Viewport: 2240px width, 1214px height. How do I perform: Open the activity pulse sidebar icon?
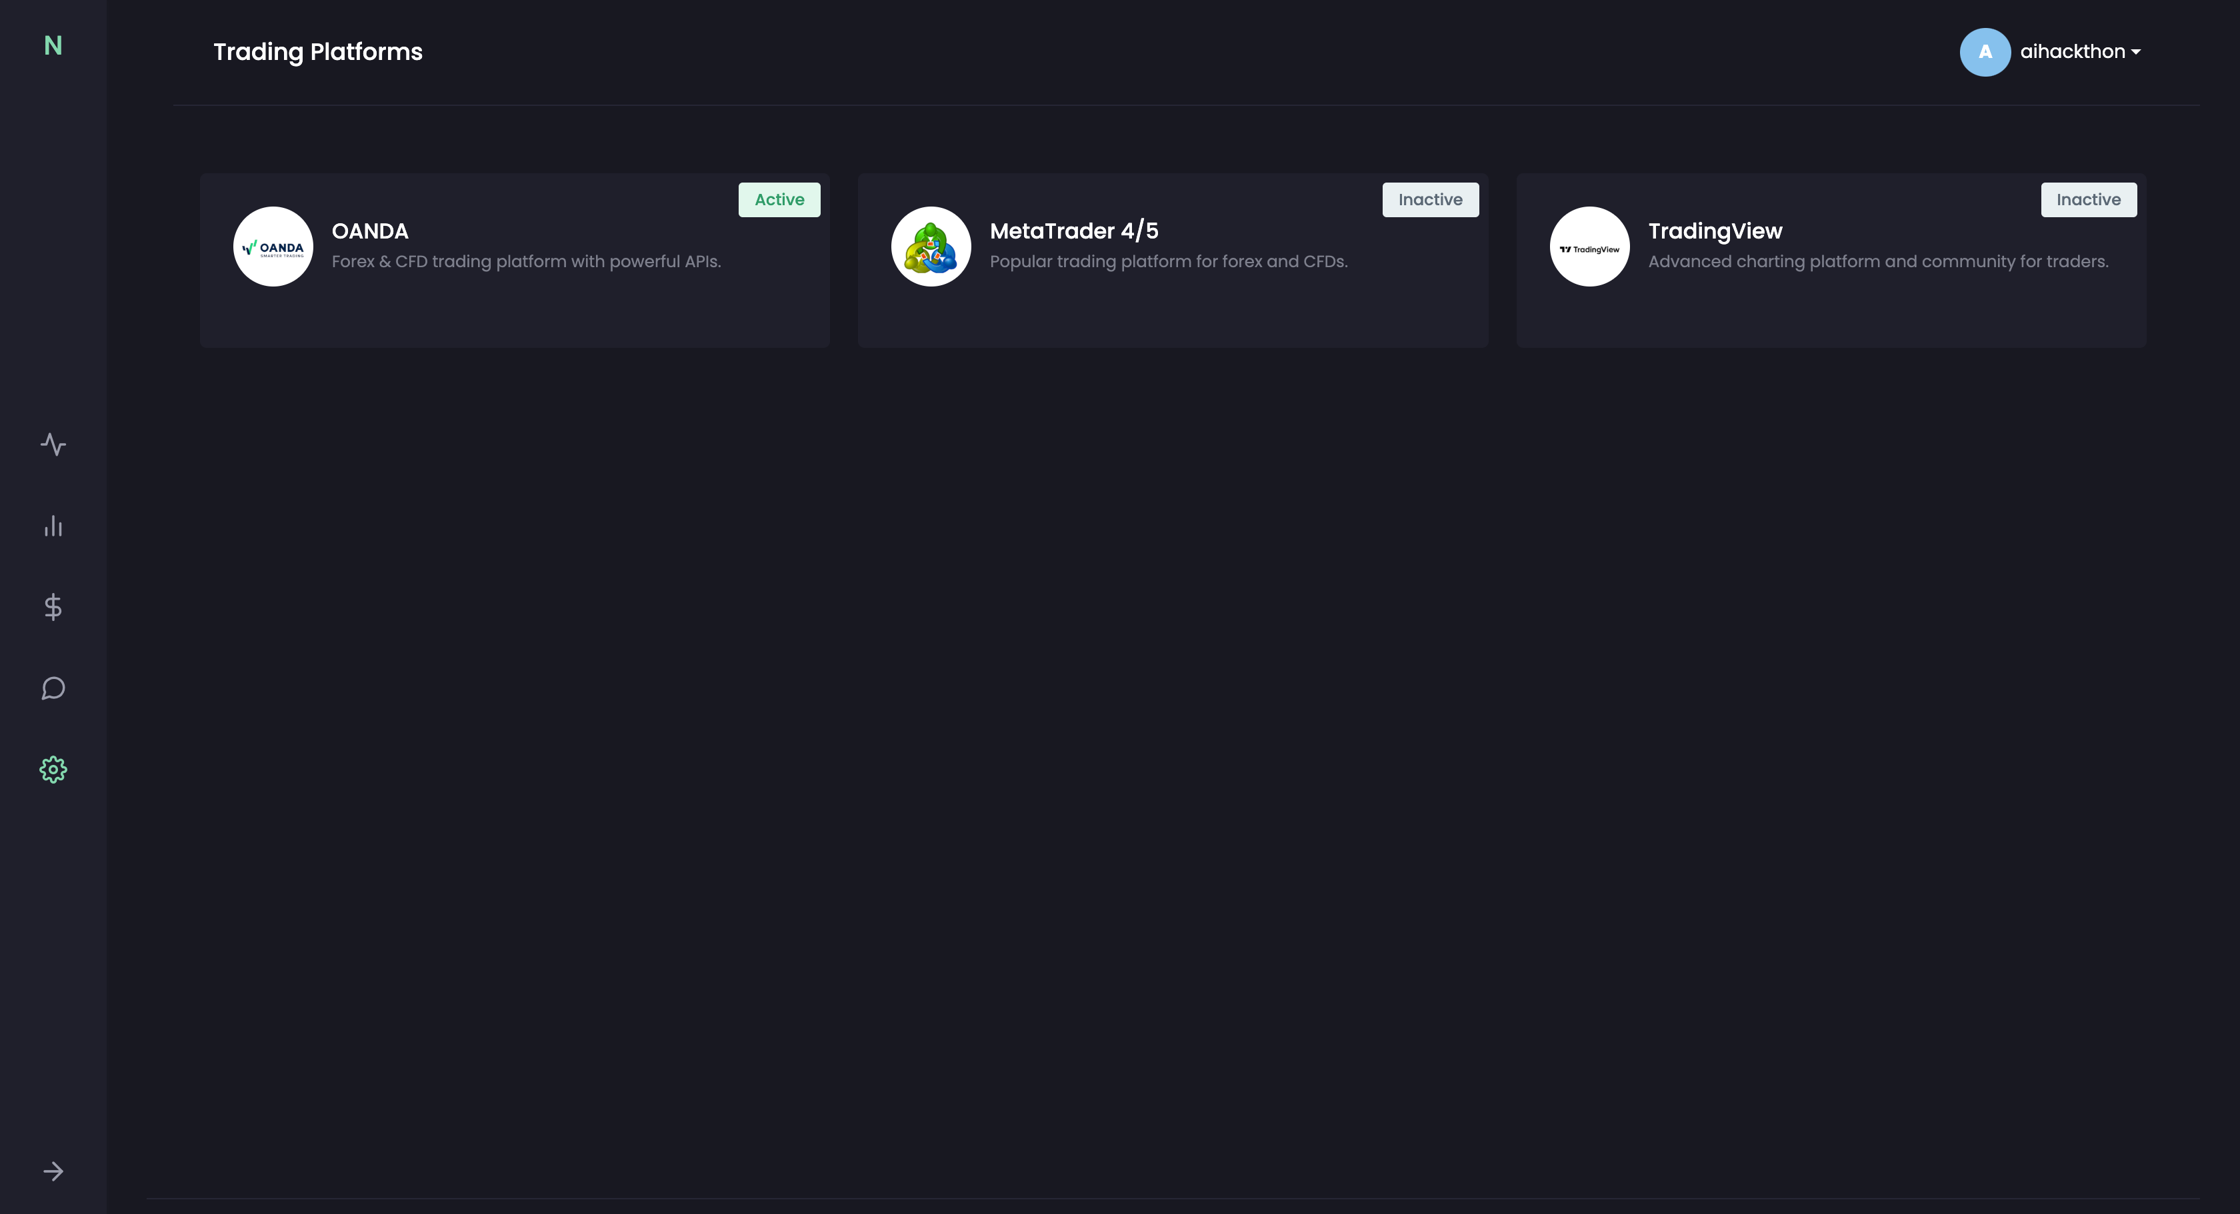click(x=53, y=444)
